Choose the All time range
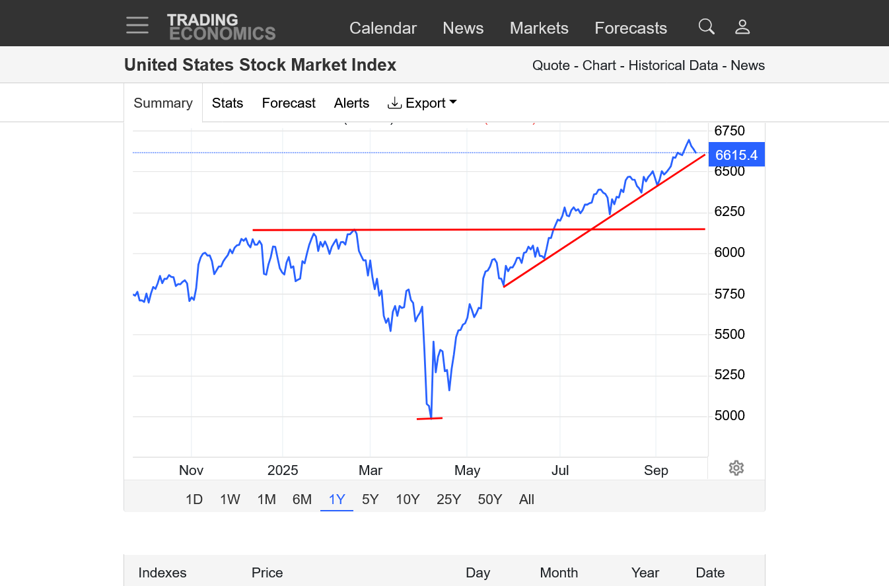This screenshot has height=586, width=889. [x=526, y=499]
